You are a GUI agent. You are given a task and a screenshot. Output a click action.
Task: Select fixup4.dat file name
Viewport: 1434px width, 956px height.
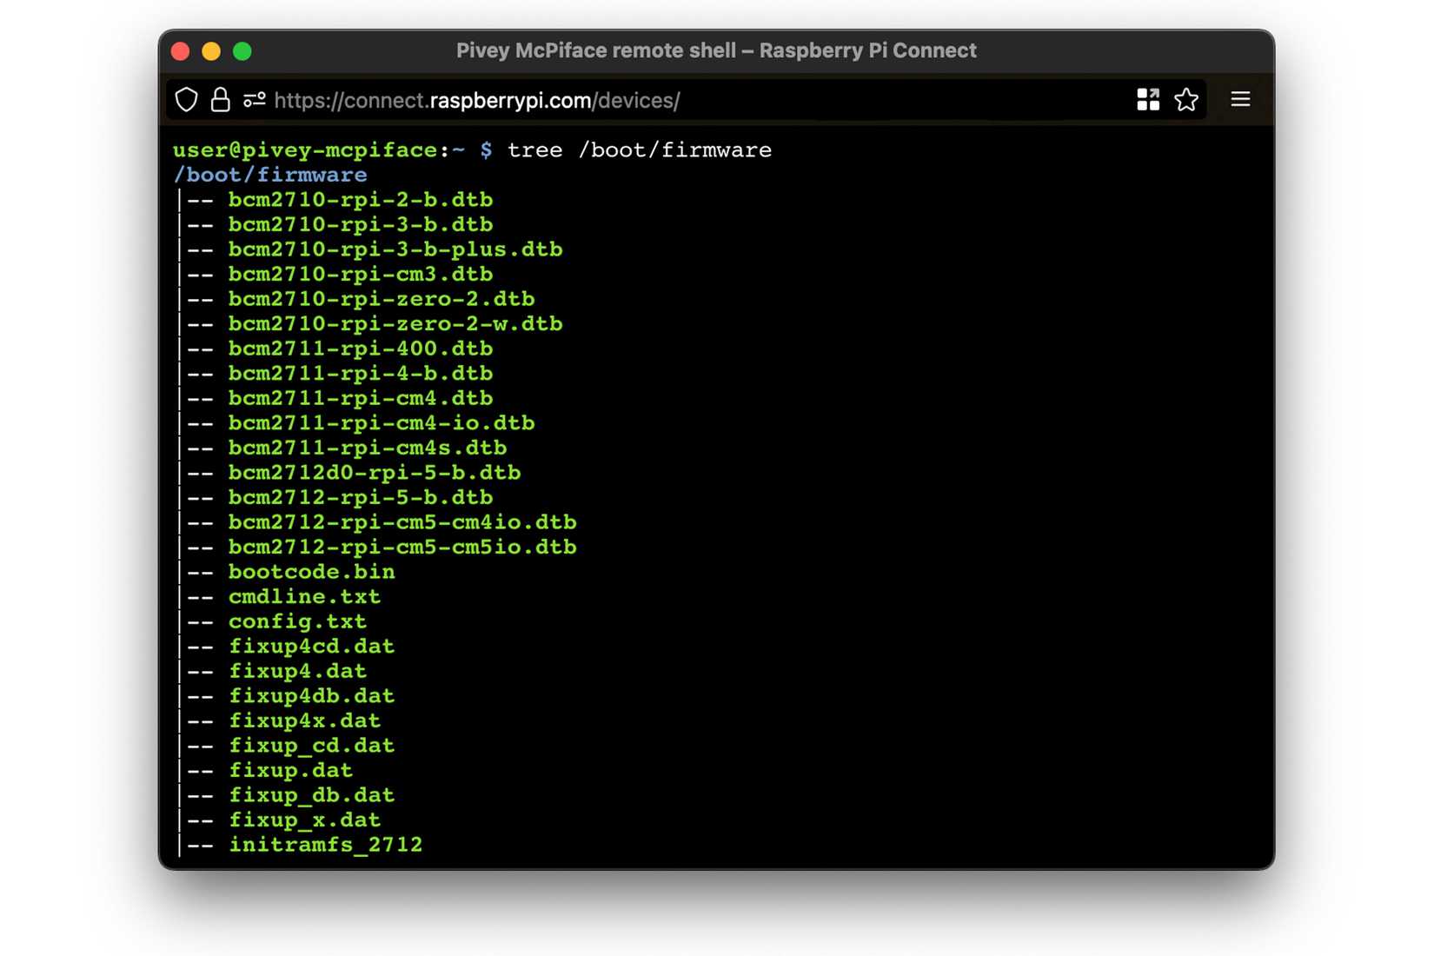298,671
